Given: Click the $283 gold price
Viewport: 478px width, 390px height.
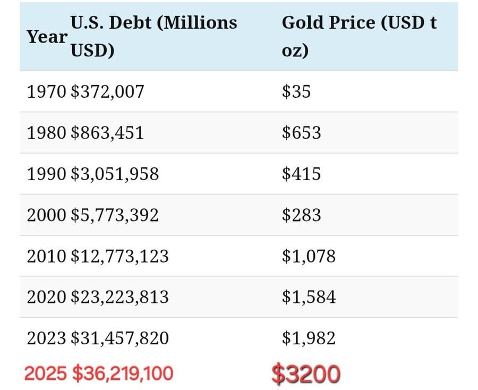Looking at the screenshot, I should 301,215.
